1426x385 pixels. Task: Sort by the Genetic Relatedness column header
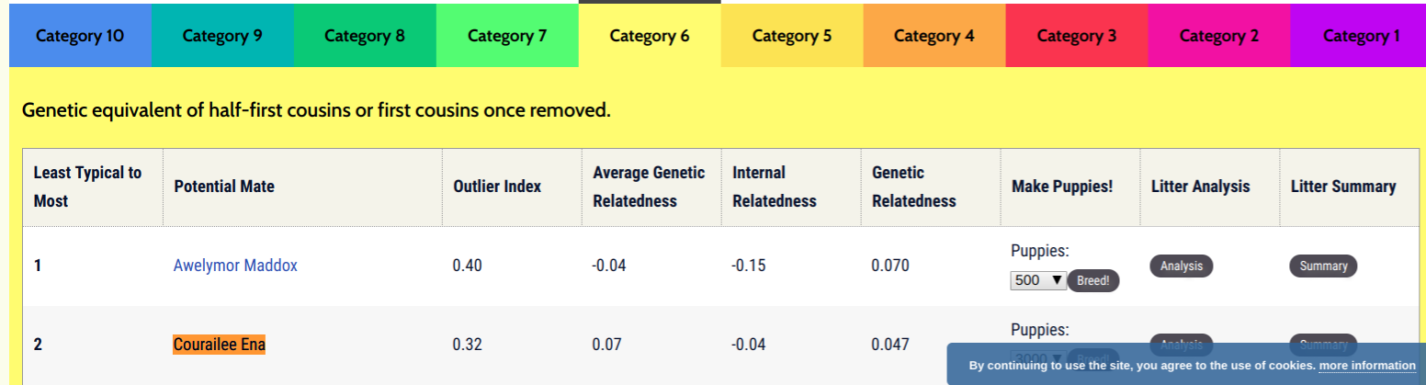click(914, 187)
